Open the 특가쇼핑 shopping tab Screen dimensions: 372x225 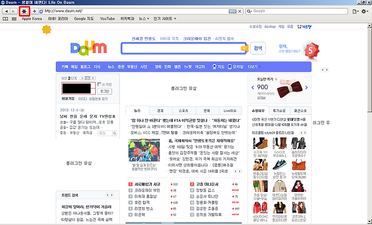(279, 110)
